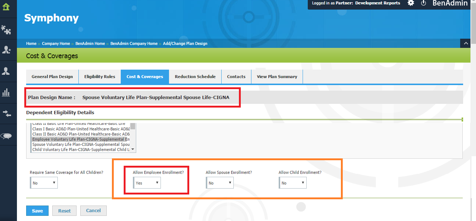
Task: Click the blue Save button
Action: click(x=37, y=211)
